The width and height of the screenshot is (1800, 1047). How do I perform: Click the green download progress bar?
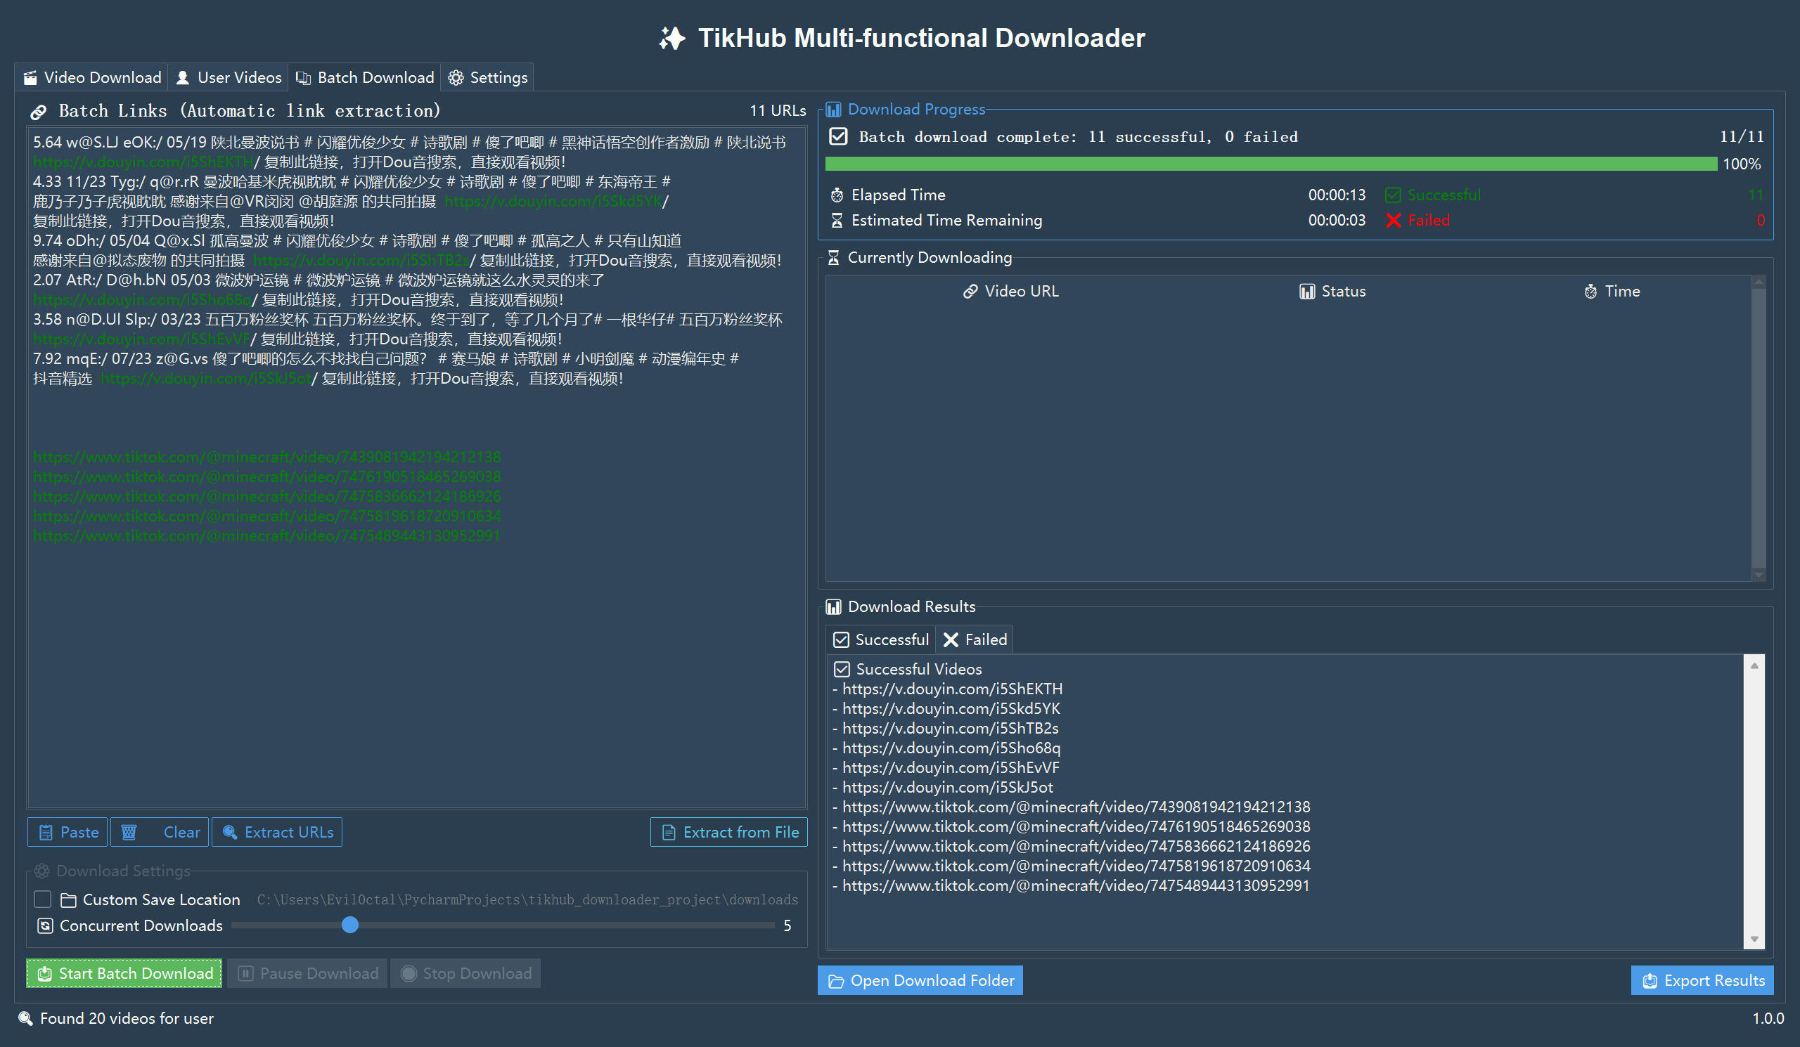point(1271,164)
